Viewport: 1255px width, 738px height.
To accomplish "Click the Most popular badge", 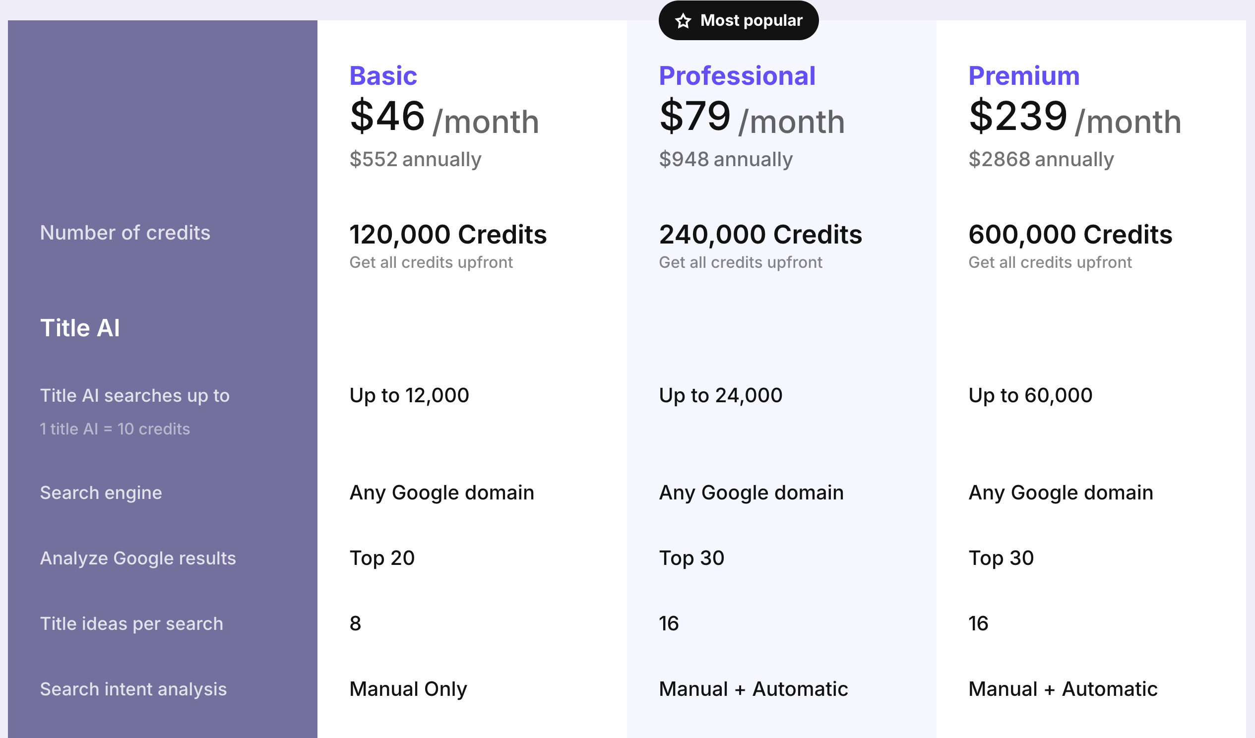I will [739, 20].
